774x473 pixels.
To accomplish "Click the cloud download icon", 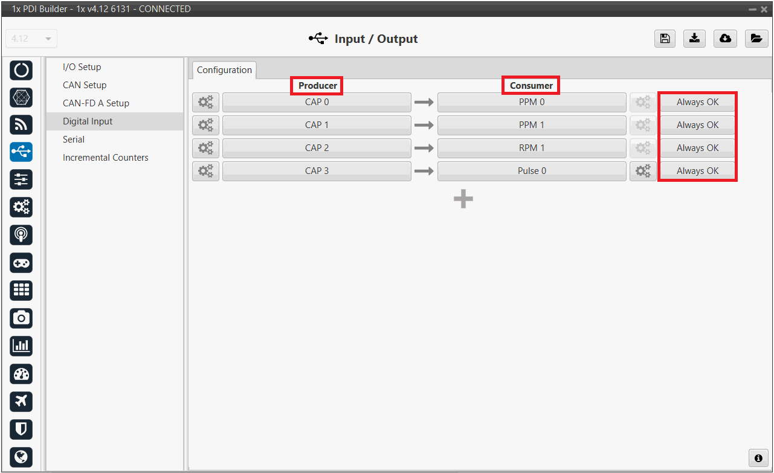I will click(725, 39).
